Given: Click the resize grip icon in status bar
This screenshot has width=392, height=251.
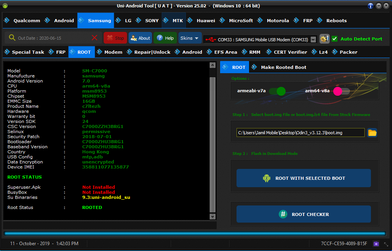Looking at the screenshot, I should 386,244.
